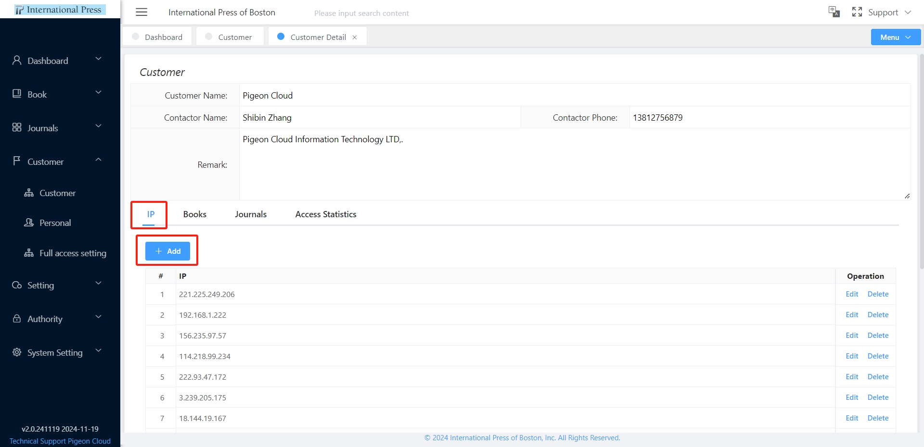Click the Remark textarea resize handle
This screenshot has width=924, height=447.
tap(907, 196)
